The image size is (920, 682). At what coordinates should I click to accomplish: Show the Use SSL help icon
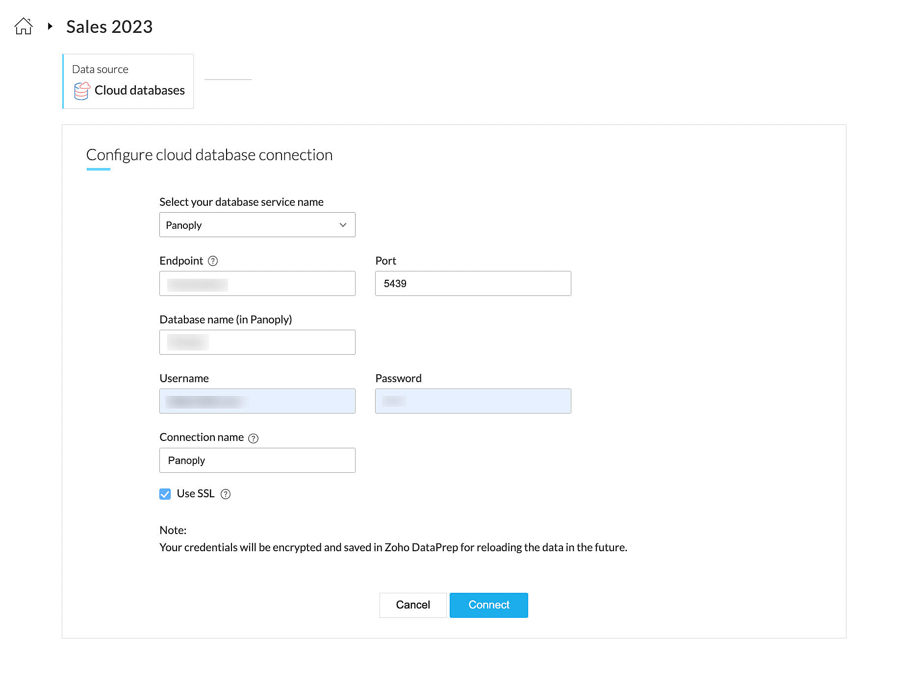pos(226,494)
